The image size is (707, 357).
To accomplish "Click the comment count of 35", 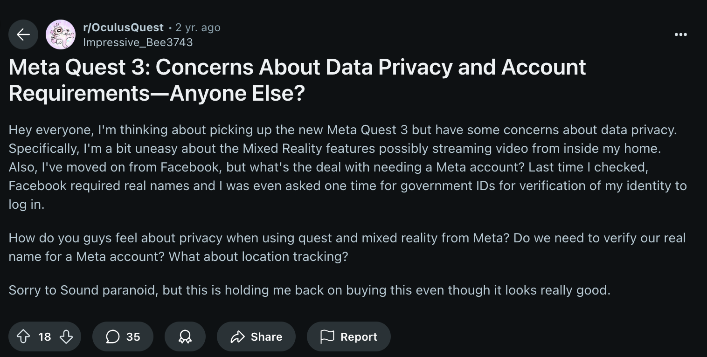I will click(x=133, y=336).
